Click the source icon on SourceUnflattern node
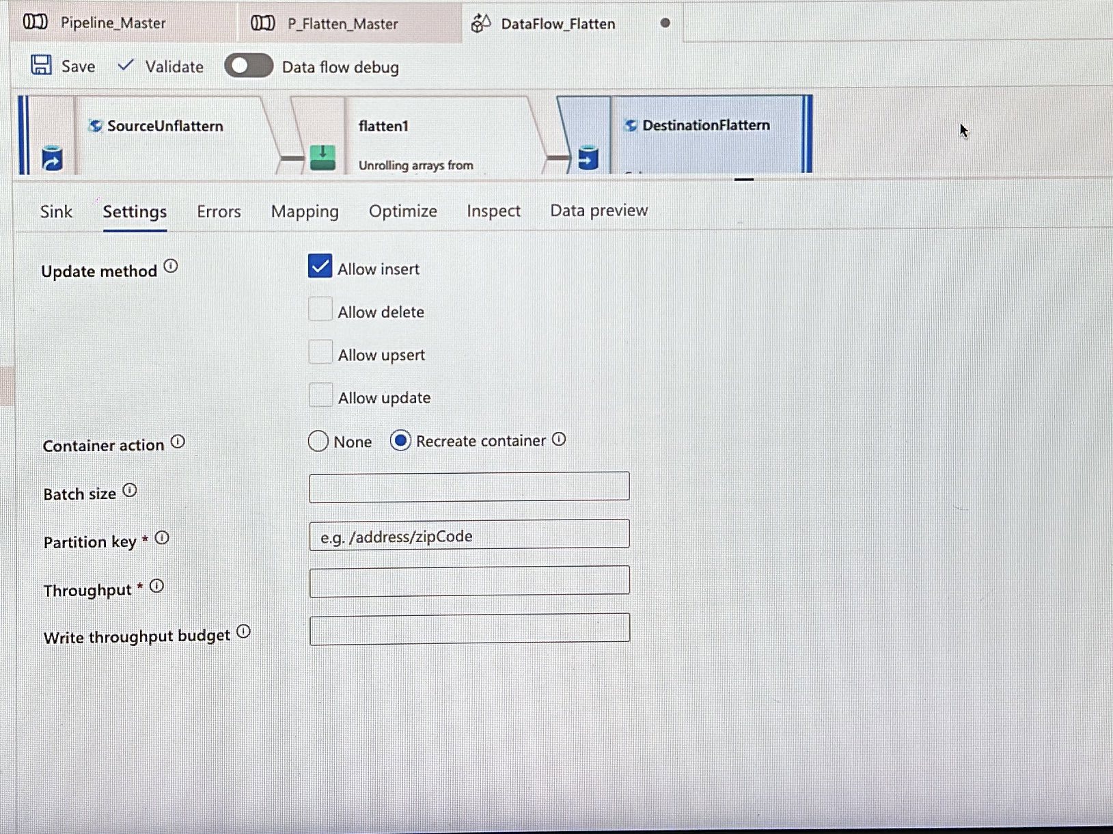This screenshot has width=1113, height=834. (51, 159)
